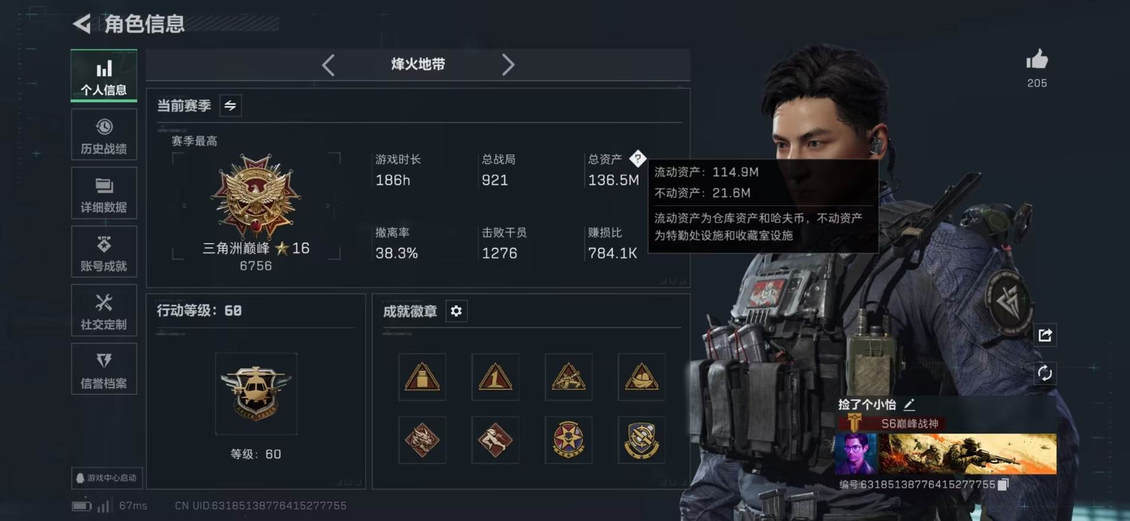Go back using the 角色信息 arrow
1130x521 pixels.
click(x=82, y=24)
